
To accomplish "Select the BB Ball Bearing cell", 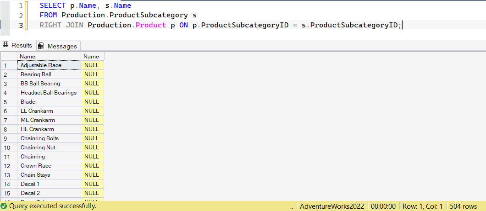I will 49,84.
